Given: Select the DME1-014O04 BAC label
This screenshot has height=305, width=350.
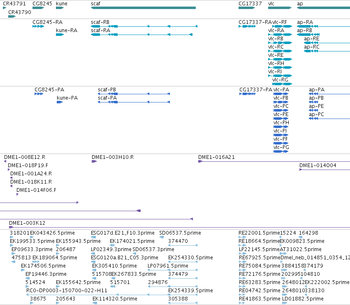Looking at the screenshot, I should (318, 165).
